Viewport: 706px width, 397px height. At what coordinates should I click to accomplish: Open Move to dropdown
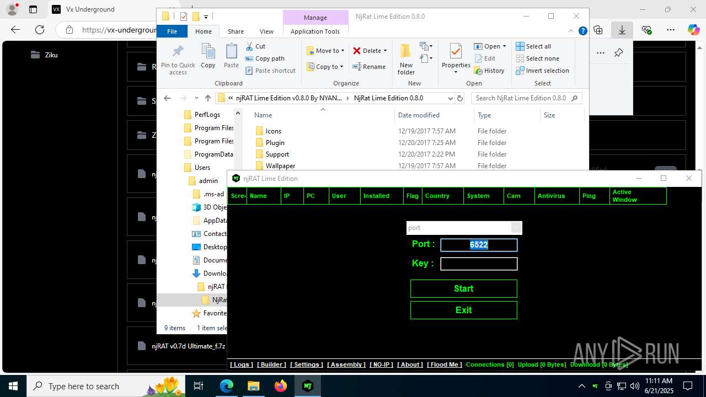click(325, 51)
